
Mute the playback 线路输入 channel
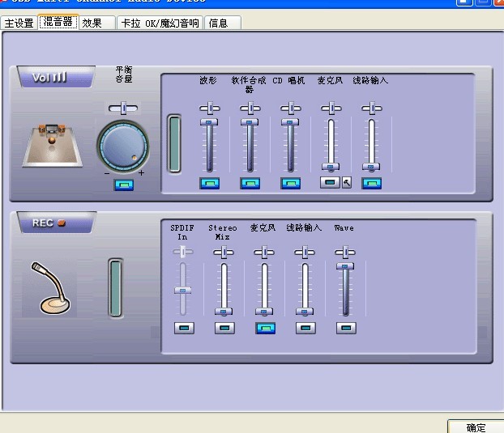pos(372,183)
